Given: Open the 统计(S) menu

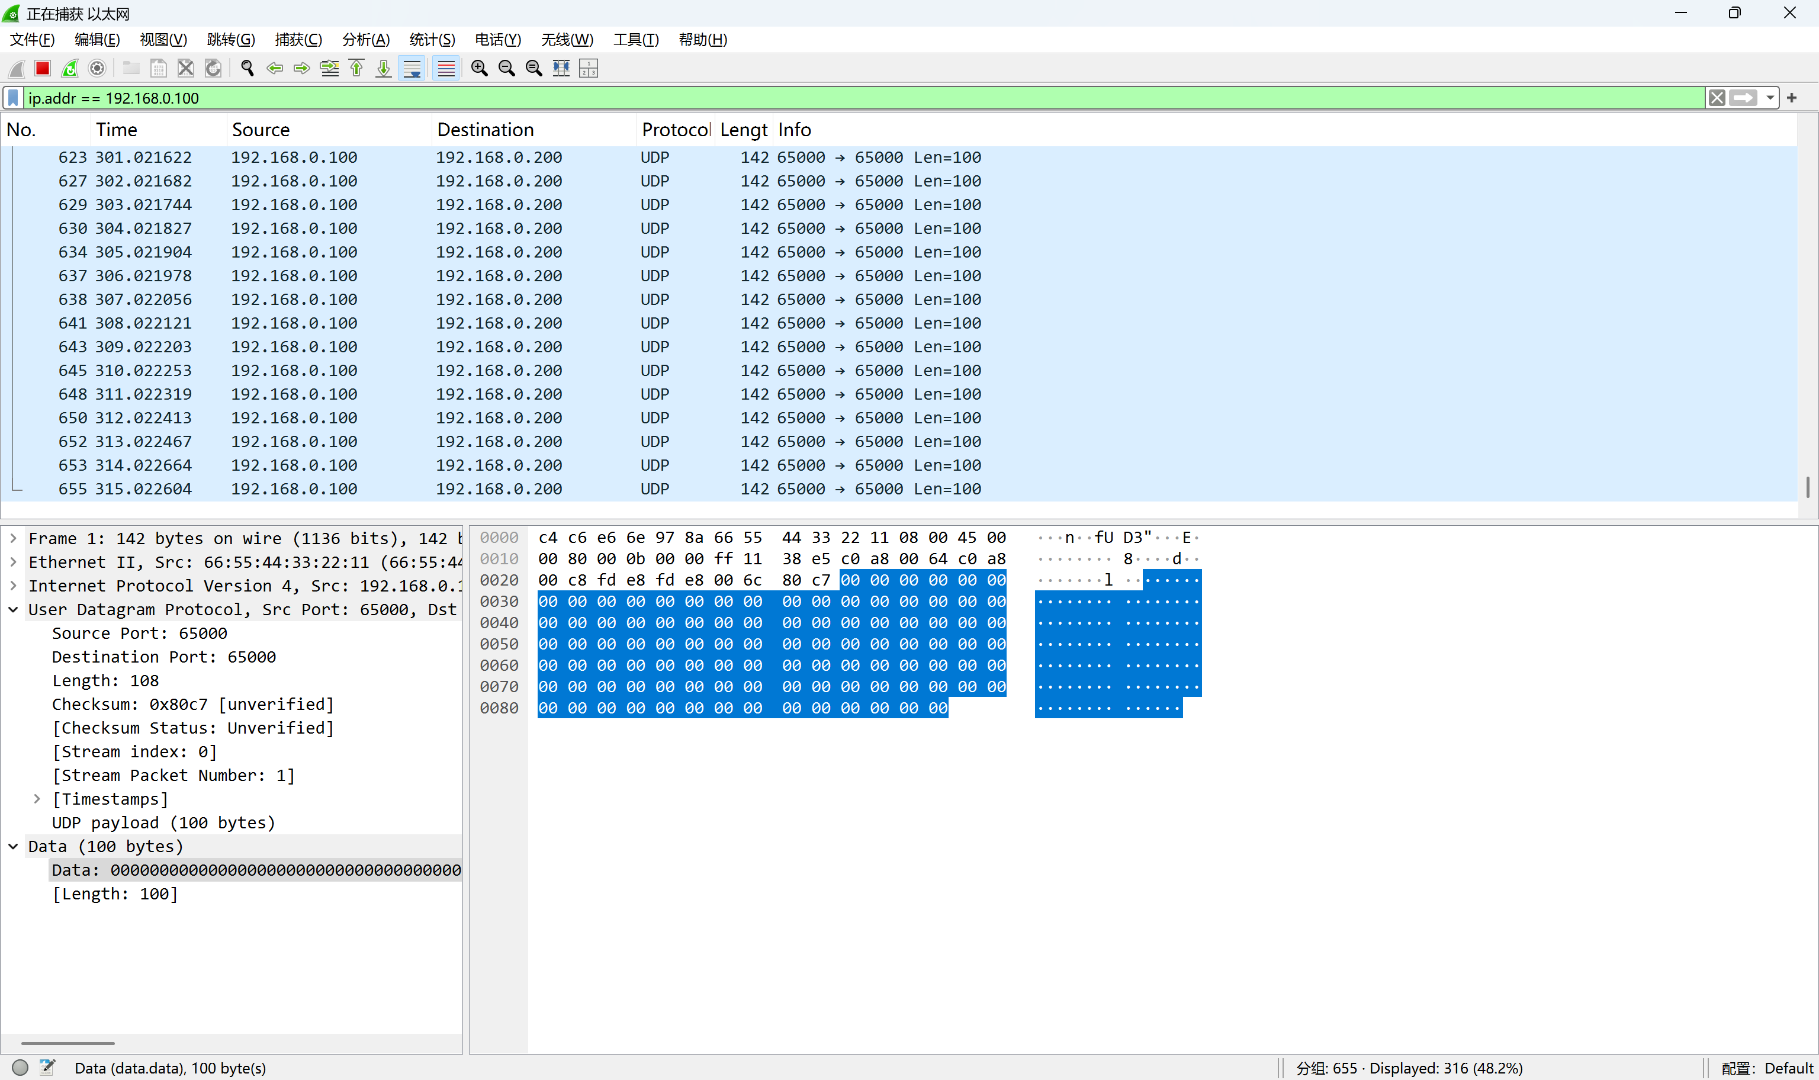Looking at the screenshot, I should pos(432,39).
